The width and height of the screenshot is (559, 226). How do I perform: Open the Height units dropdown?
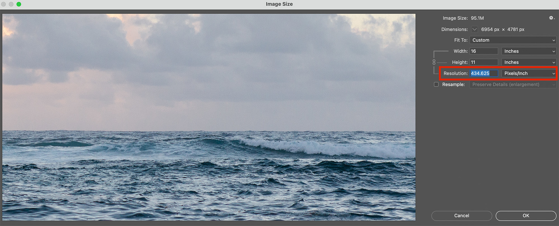[529, 62]
